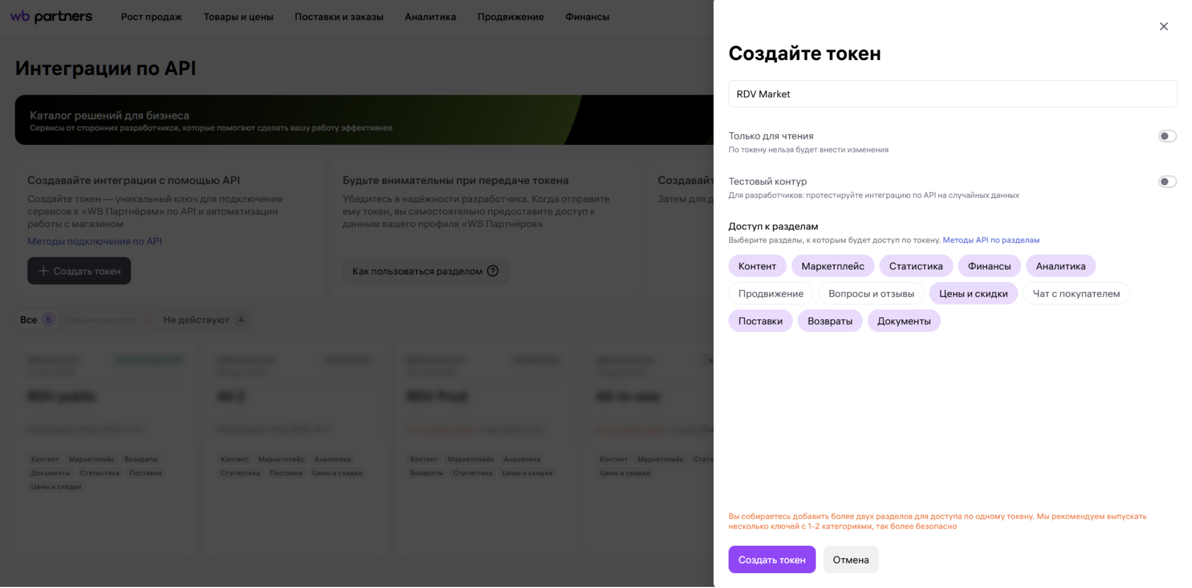Image resolution: width=1192 pixels, height=588 pixels.
Task: Close the token creation panel
Action: pos(1163,26)
